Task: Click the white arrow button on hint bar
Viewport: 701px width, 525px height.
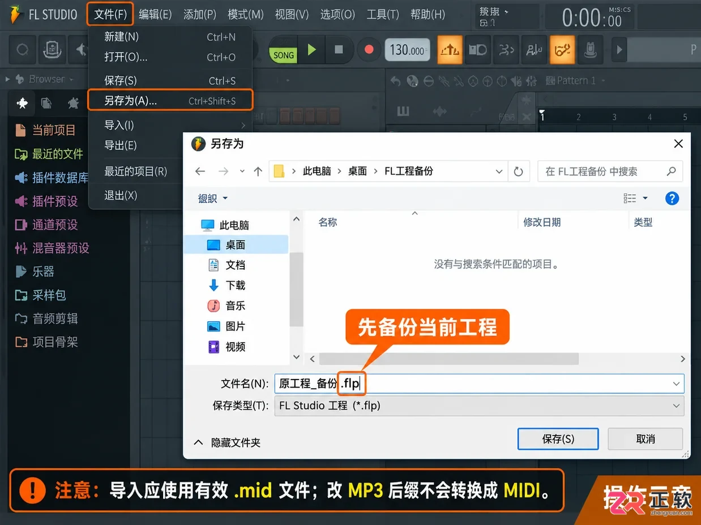Action: coord(619,50)
